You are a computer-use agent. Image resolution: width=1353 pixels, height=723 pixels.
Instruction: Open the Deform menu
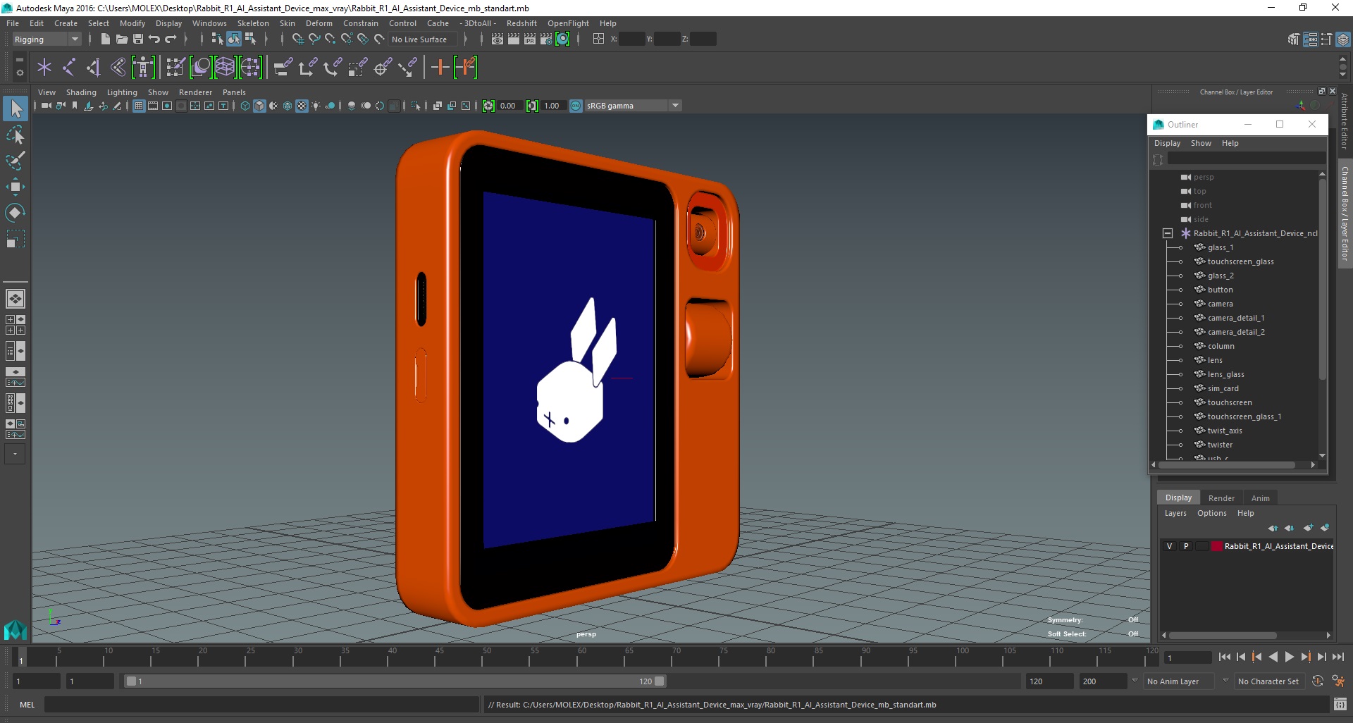(319, 23)
